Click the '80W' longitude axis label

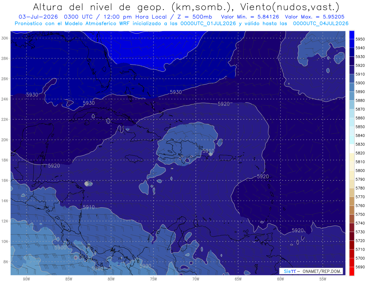(x=111, y=279)
